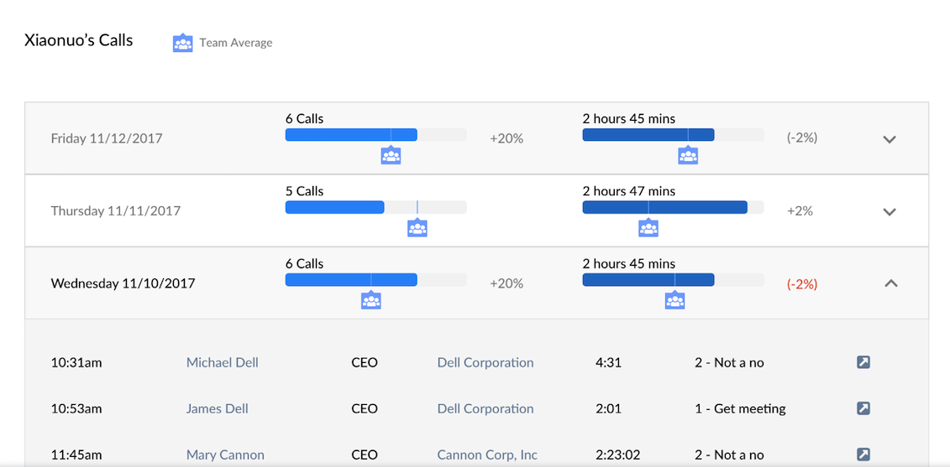Open Michael Dell contact link
950x467 pixels.
pos(222,363)
